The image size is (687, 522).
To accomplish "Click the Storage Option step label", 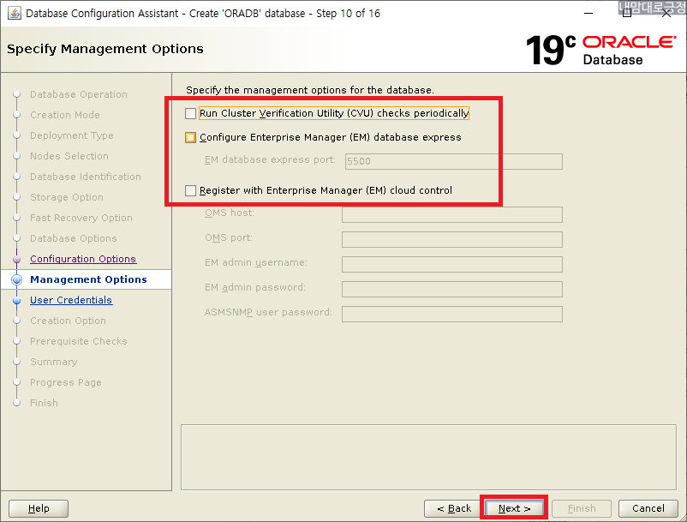I will (x=67, y=198).
